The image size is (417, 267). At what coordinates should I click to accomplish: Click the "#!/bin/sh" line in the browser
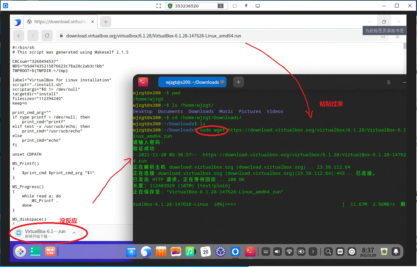(x=23, y=47)
